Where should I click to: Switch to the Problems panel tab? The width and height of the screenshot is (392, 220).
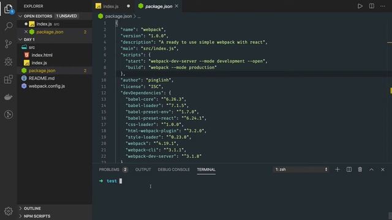(x=109, y=169)
